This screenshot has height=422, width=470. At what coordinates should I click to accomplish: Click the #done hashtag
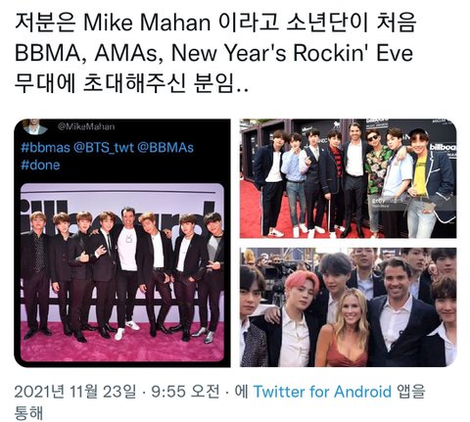(x=40, y=165)
